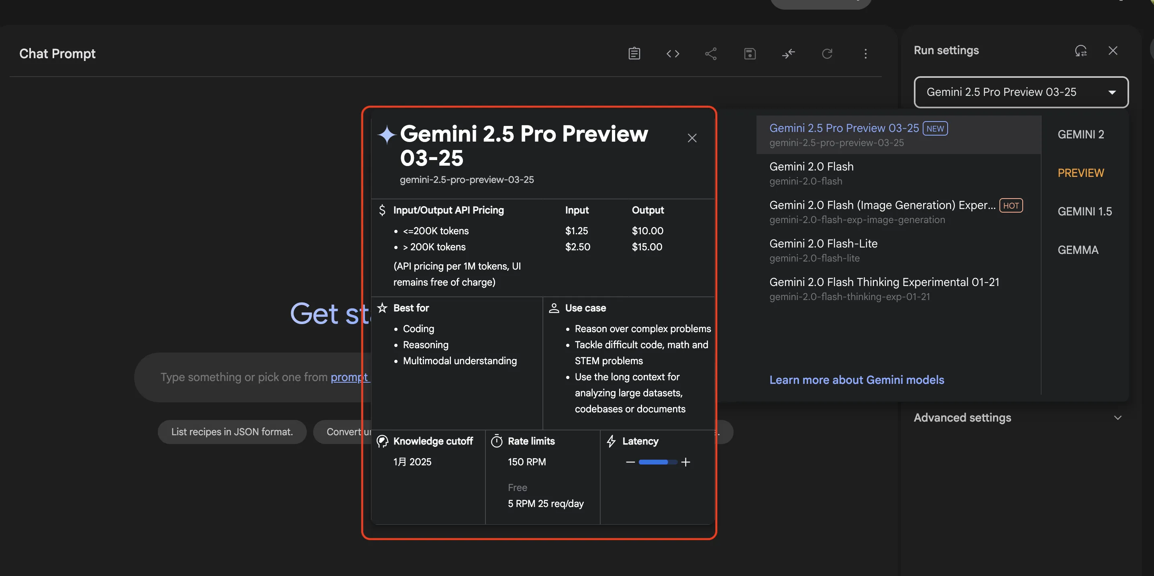Screen dimensions: 1154x576
Task: Open the three-dot more options menu
Action: point(866,54)
